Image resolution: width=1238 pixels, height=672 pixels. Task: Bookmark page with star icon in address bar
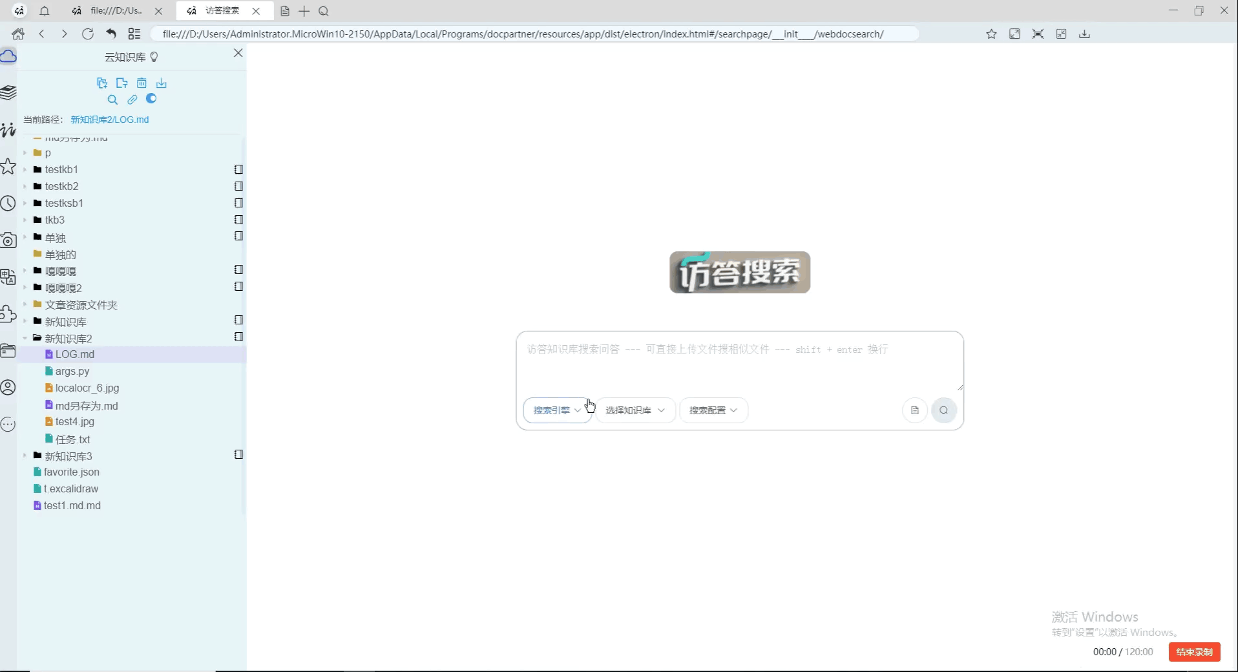(991, 34)
